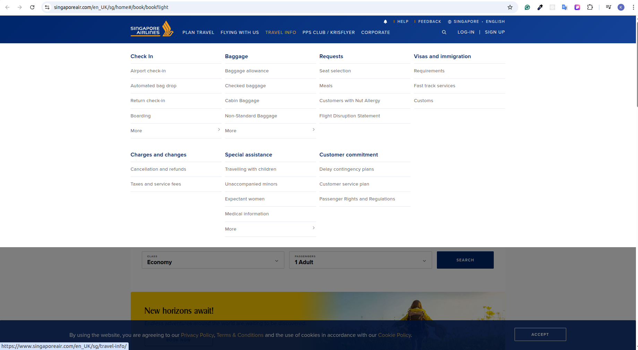Open Customer service plan link
Image resolution: width=638 pixels, height=350 pixels.
click(344, 184)
